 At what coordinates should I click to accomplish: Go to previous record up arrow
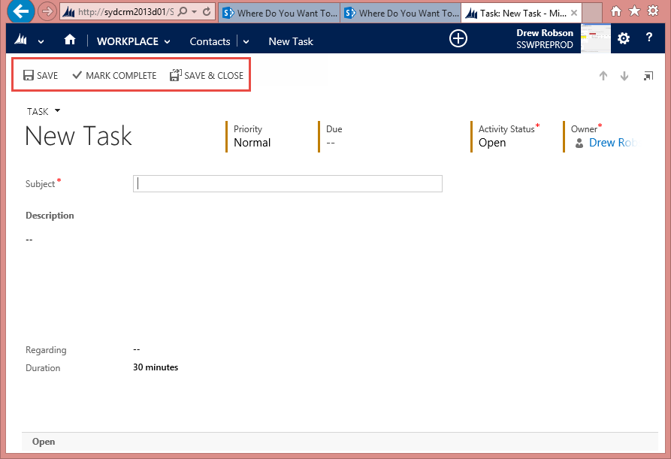(x=603, y=76)
